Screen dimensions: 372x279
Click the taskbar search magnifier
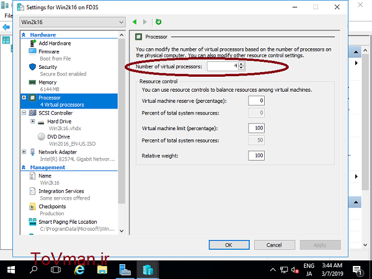tap(33, 270)
